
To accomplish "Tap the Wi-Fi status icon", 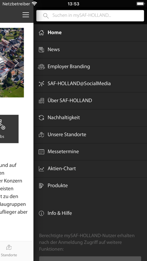I will pyautogui.click(x=34, y=4).
